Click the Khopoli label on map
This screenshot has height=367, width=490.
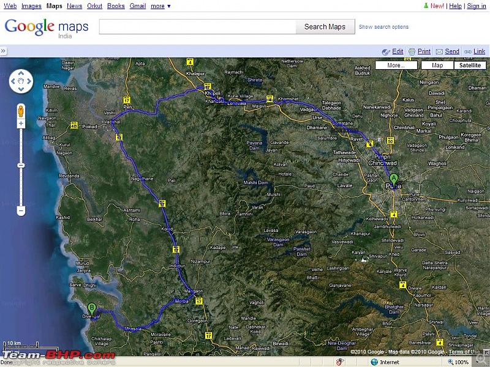pos(213,94)
